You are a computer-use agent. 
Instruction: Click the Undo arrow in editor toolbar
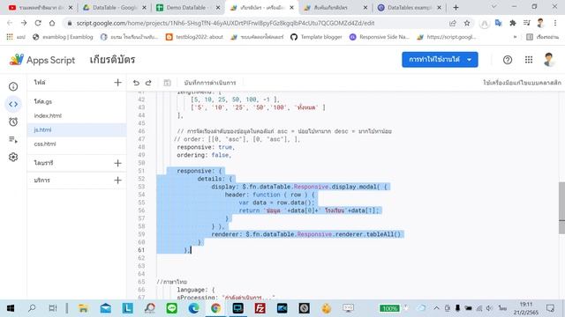coord(136,83)
